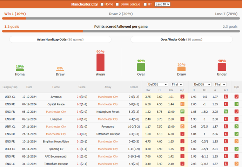Open the Manchester City team link in header
The image size is (242, 167).
tap(85, 4)
